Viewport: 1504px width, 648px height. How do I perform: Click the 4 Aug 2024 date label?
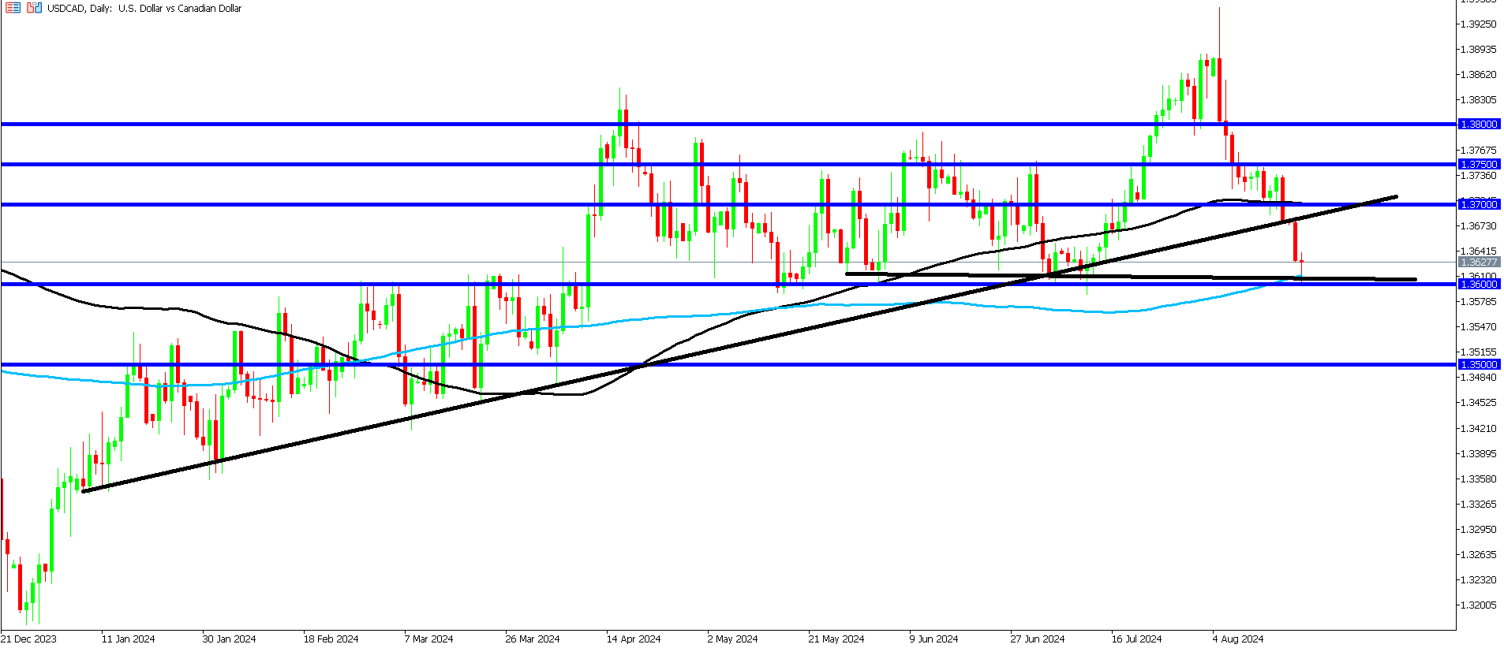click(x=1238, y=639)
